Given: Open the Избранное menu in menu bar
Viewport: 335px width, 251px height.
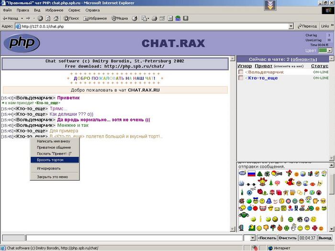Looking at the screenshot, I should pos(54,10).
